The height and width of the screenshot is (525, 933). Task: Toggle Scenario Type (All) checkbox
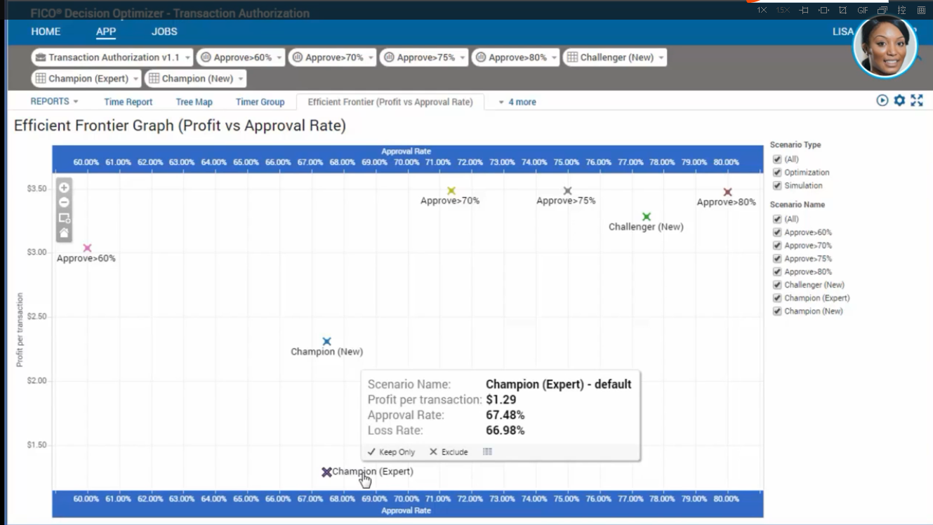click(x=777, y=159)
